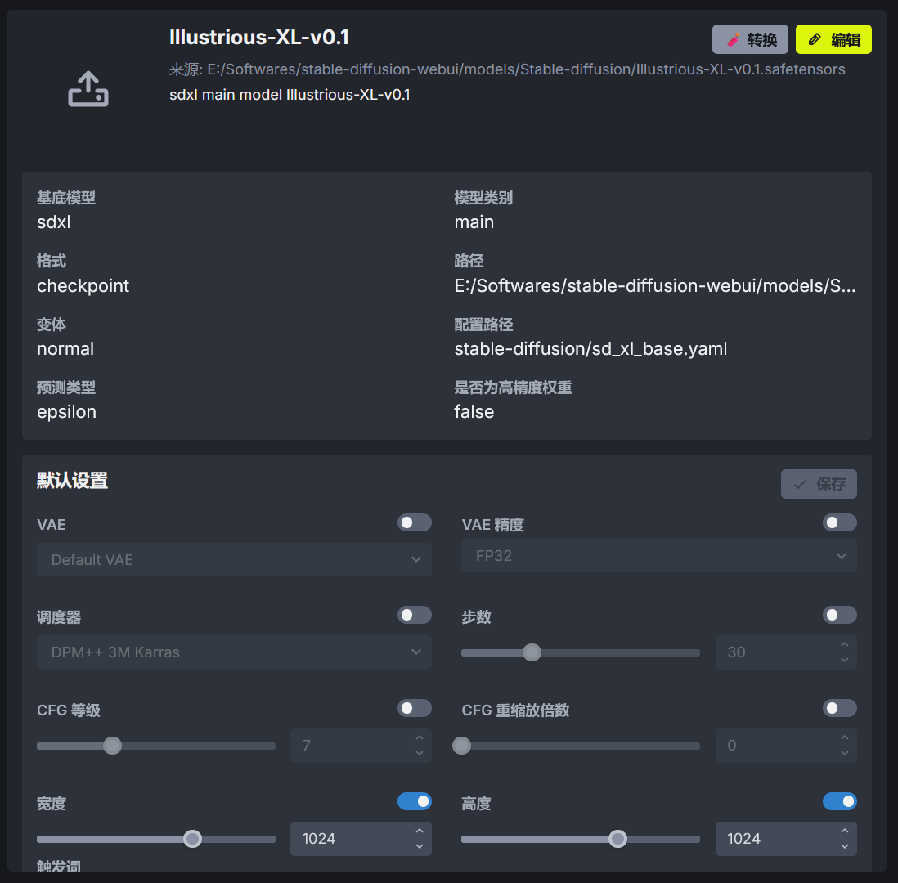898x883 pixels.
Task: Click the 保存 save button
Action: [819, 484]
